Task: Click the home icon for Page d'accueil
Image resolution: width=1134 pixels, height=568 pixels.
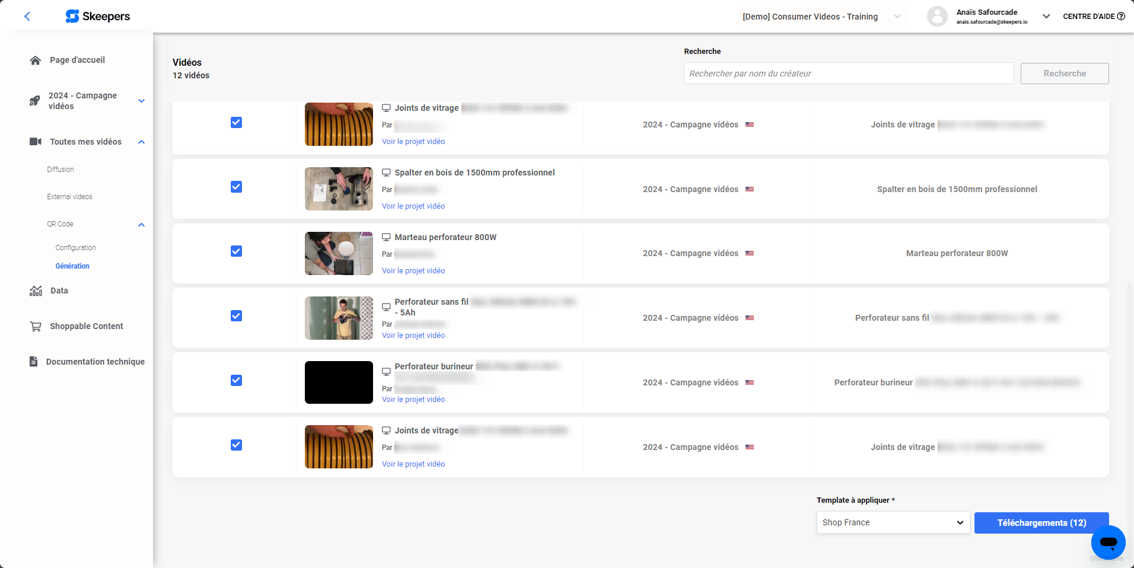Action: [36, 60]
